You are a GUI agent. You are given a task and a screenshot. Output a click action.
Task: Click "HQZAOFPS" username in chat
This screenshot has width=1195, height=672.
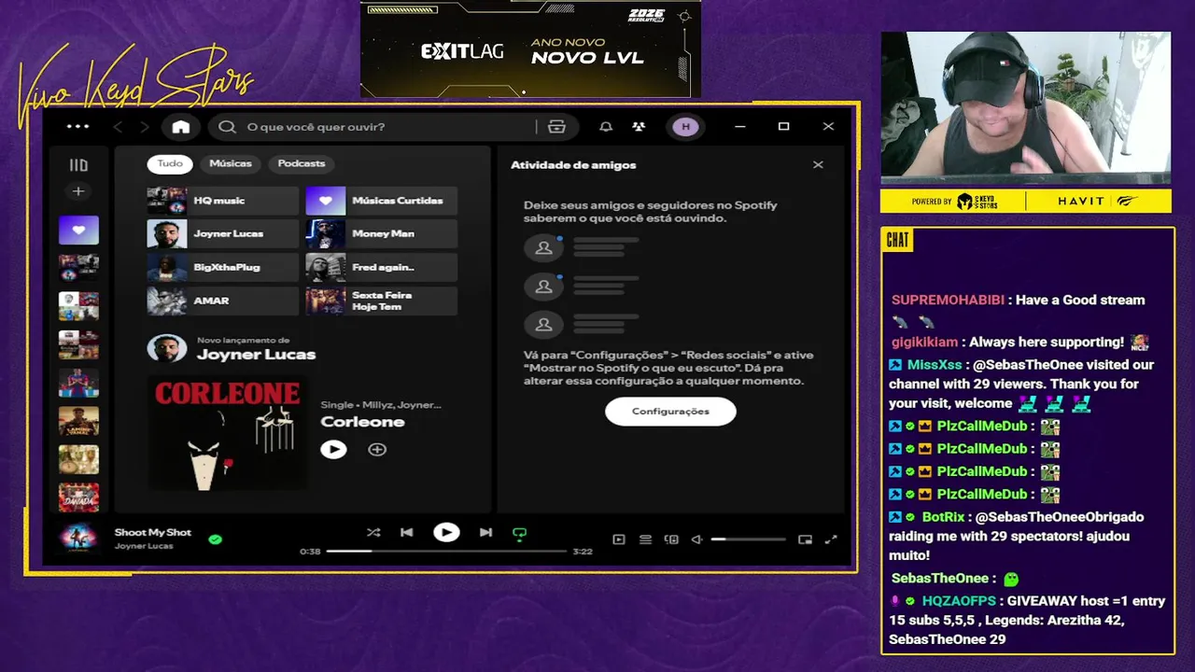pos(959,601)
